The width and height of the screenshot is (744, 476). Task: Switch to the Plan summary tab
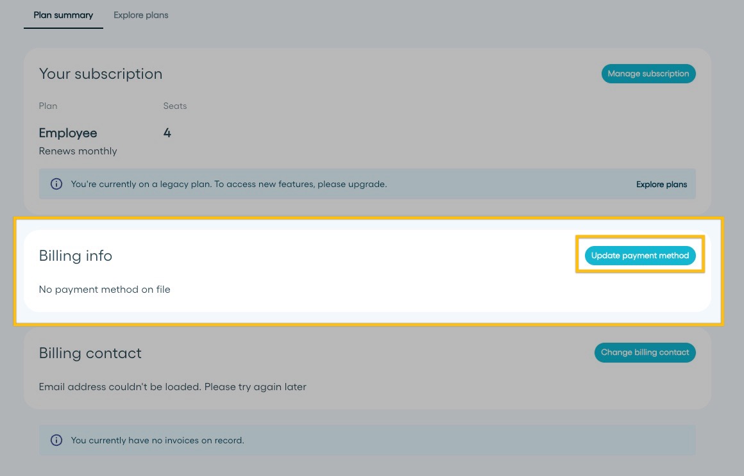coord(63,15)
